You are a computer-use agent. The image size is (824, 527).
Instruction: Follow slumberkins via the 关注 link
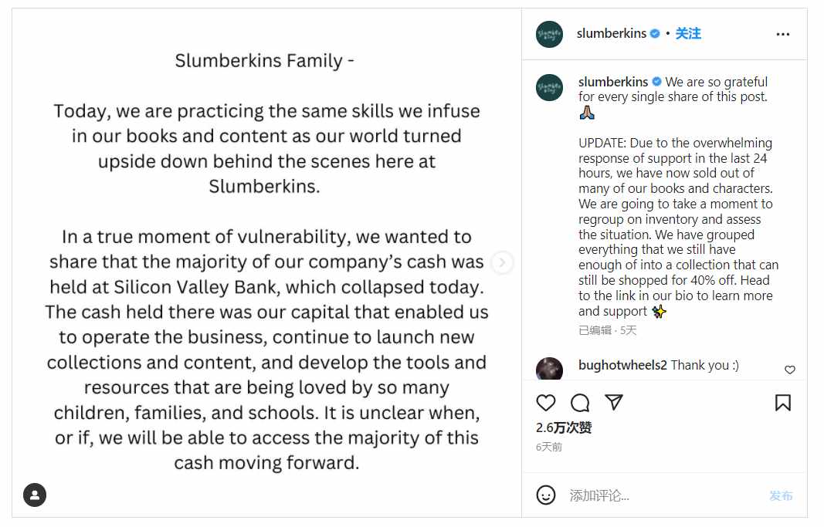coord(688,34)
